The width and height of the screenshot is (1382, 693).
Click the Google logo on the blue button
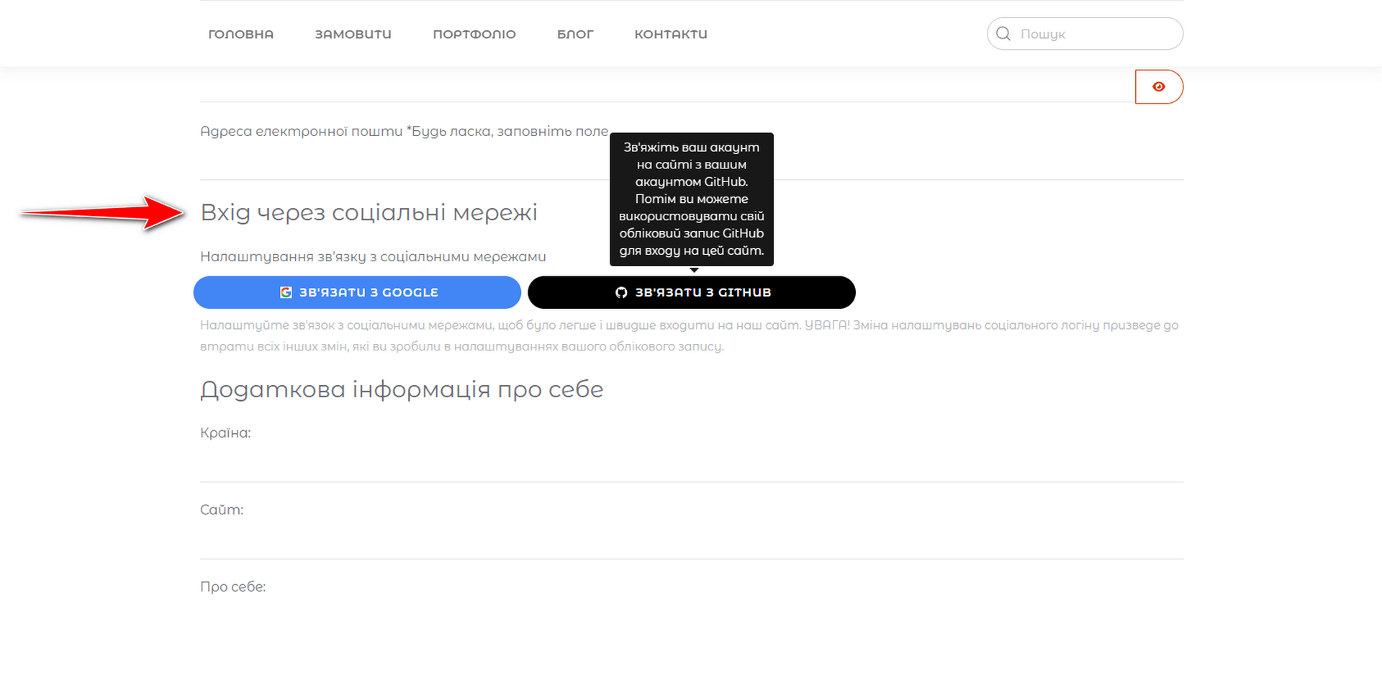coord(286,292)
